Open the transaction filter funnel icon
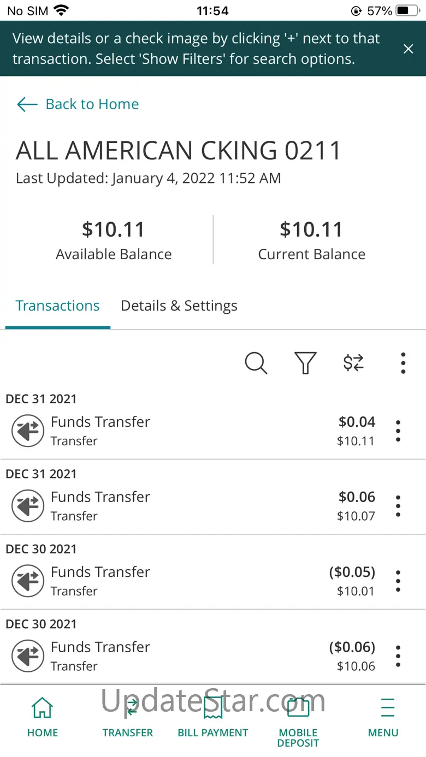Screen dimensions: 426x757 305,363
